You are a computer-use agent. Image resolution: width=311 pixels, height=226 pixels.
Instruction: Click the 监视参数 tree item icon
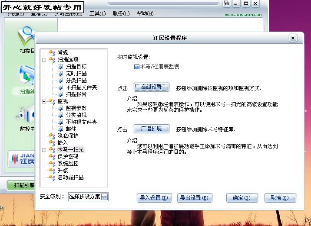[x=60, y=108]
